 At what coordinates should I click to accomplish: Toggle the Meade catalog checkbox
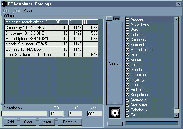coord(128,70)
